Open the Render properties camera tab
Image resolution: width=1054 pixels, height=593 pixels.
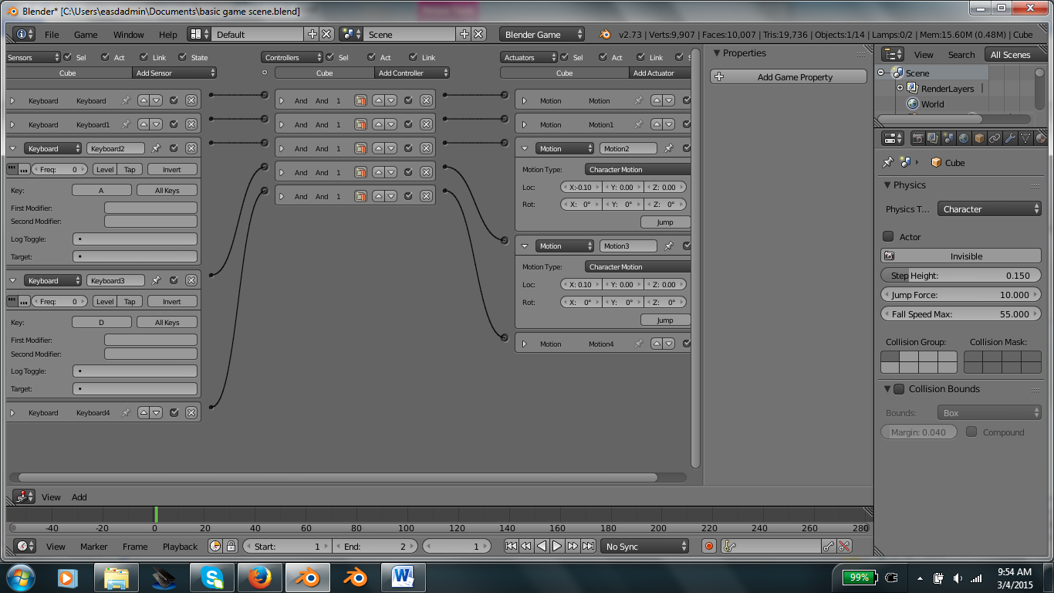pos(918,138)
